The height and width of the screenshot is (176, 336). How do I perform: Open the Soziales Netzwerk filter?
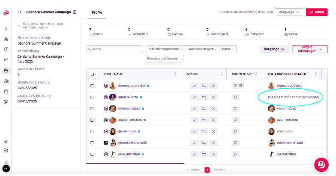point(202,49)
